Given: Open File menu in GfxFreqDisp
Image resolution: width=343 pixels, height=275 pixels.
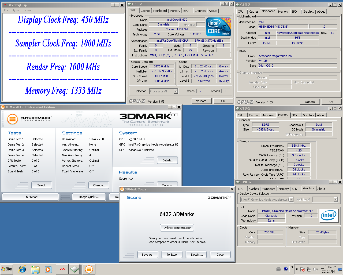Looking at the screenshot, I should point(6,10).
